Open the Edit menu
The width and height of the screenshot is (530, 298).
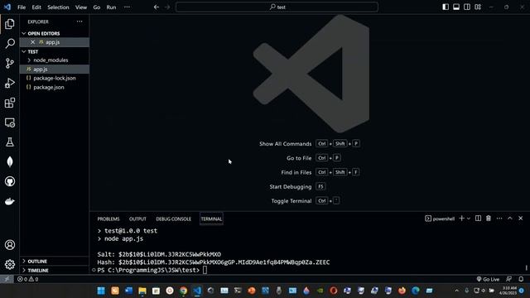pos(36,7)
